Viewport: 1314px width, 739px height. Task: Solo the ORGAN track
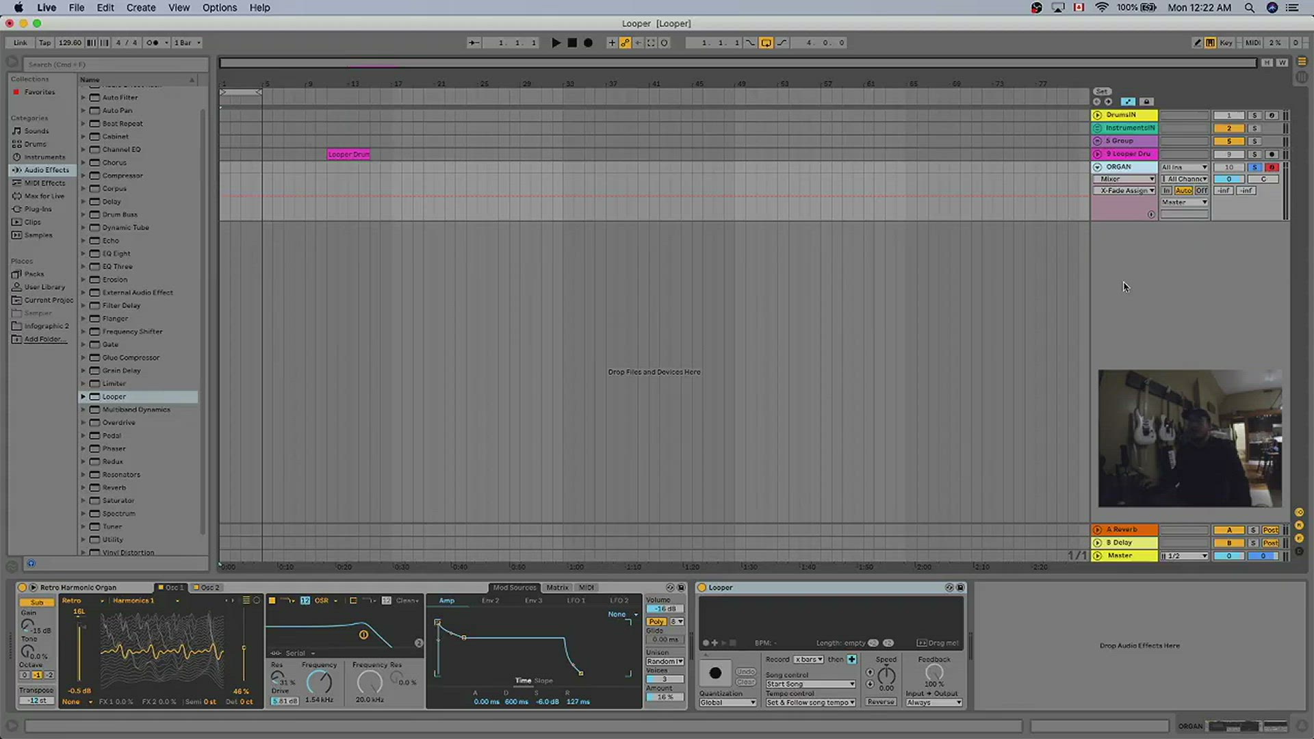(1255, 167)
